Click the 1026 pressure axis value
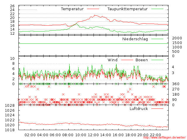This screenshot has height=140, width=187. [x=10, y=111]
